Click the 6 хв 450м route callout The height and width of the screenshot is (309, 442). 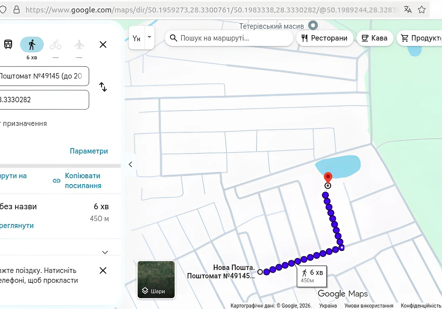312,276
